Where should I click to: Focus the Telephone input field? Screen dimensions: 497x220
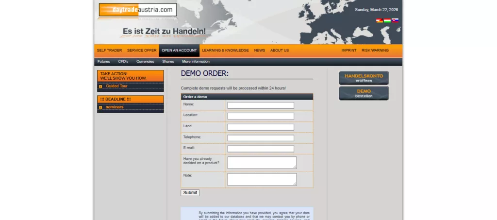(261, 138)
